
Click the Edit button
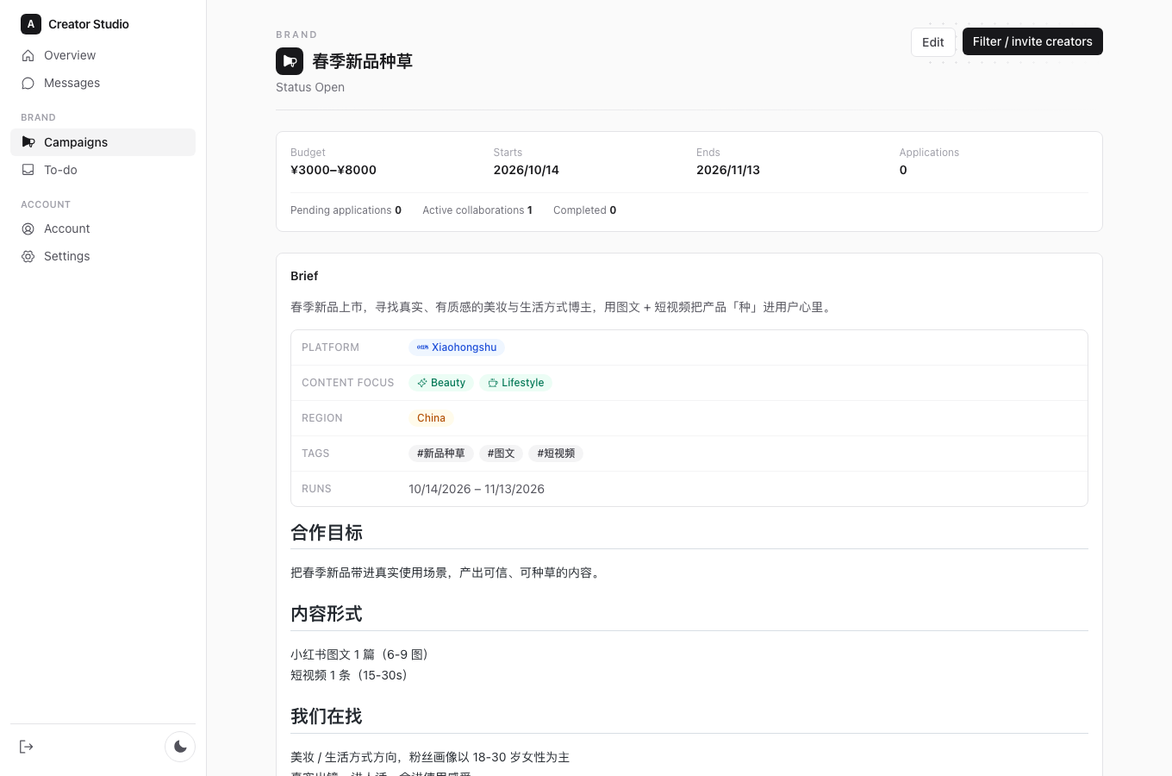[933, 42]
